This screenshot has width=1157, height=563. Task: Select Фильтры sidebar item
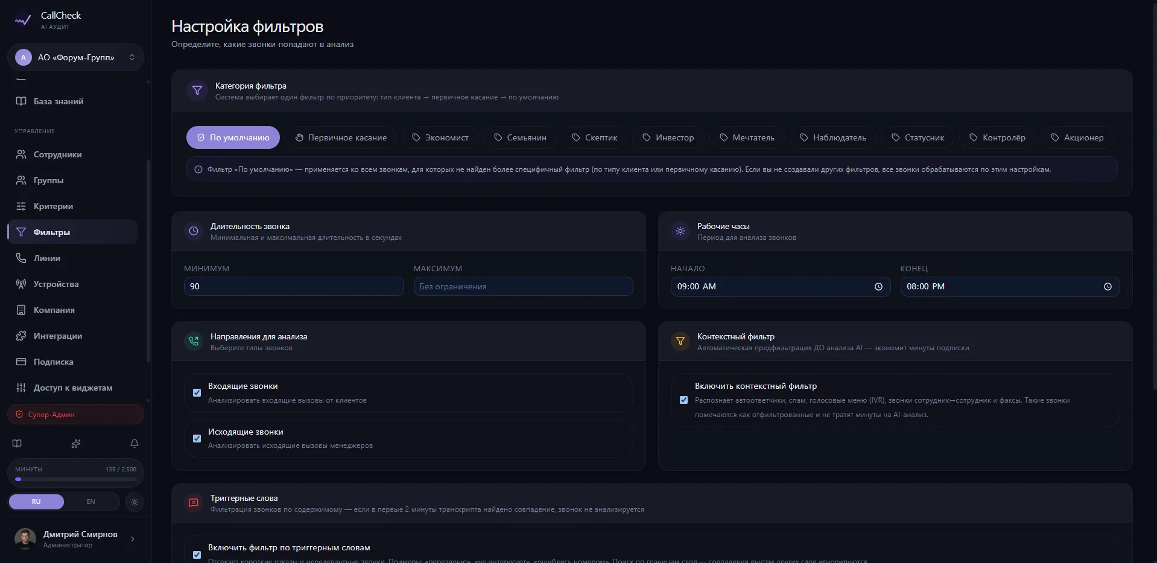pyautogui.click(x=73, y=232)
